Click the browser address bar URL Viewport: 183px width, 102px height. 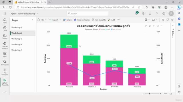tap(75, 7)
